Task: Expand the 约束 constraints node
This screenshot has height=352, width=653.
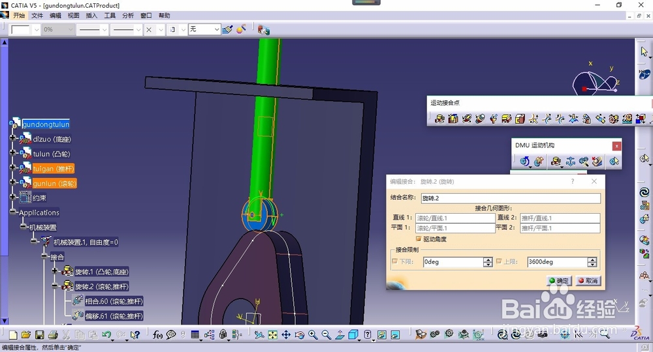Action: [12, 197]
